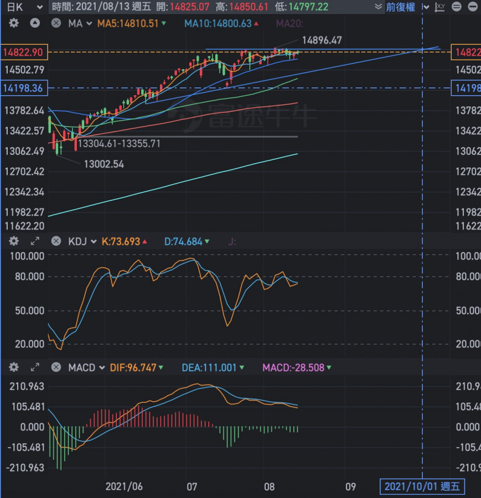The height and width of the screenshot is (498, 481).
Task: Expand the MACD panel to full size
Action: pyautogui.click(x=35, y=367)
